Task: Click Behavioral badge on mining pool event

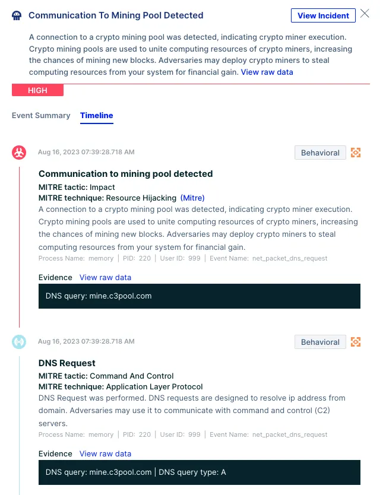Action: coord(320,153)
